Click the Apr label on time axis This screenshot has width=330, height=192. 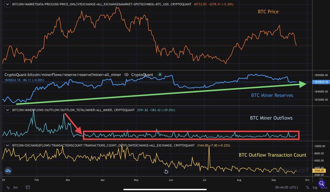102,180
